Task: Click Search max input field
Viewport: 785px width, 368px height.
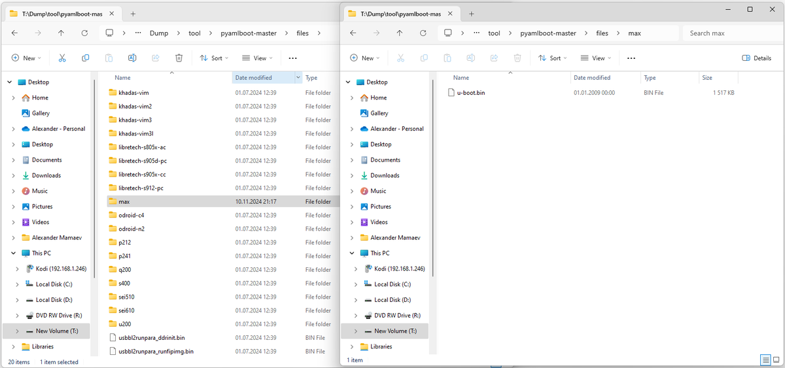Action: coord(731,33)
